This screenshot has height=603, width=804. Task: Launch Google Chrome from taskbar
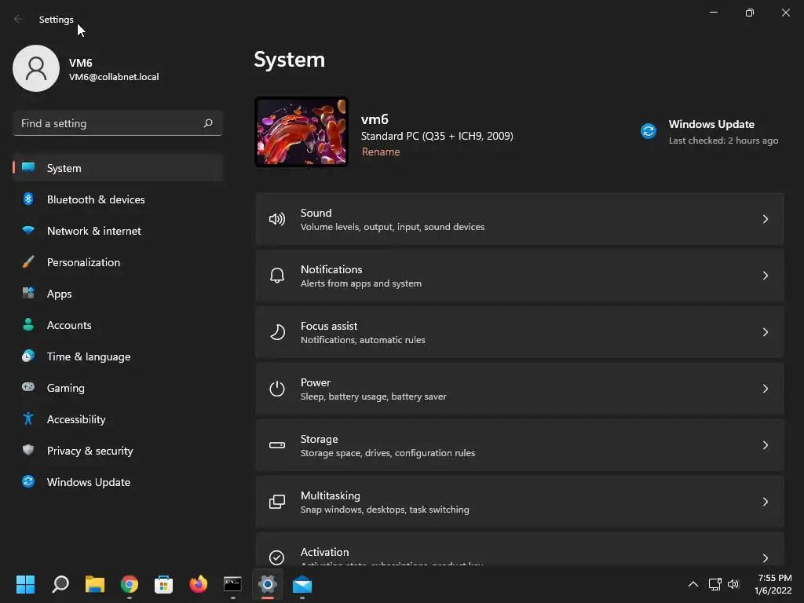130,584
